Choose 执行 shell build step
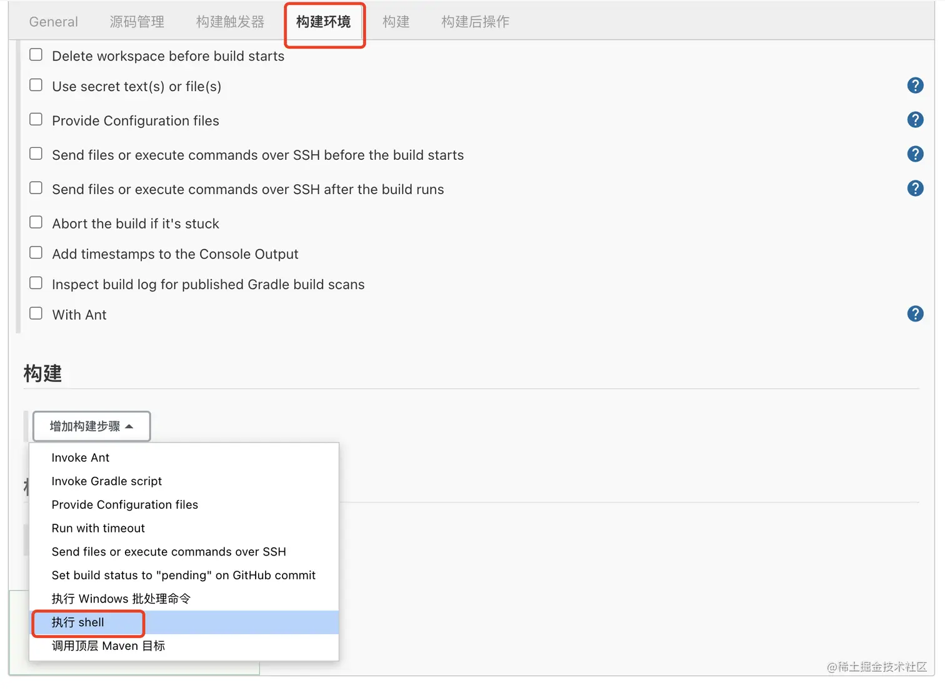The width and height of the screenshot is (945, 691). click(x=184, y=622)
